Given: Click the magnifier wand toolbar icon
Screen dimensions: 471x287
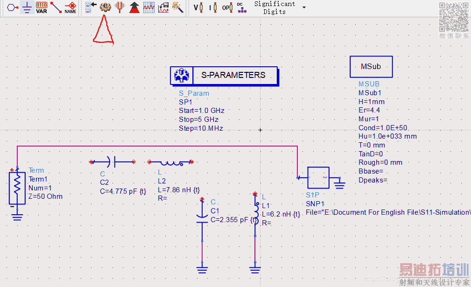Looking at the screenshot, I should pyautogui.click(x=178, y=7).
